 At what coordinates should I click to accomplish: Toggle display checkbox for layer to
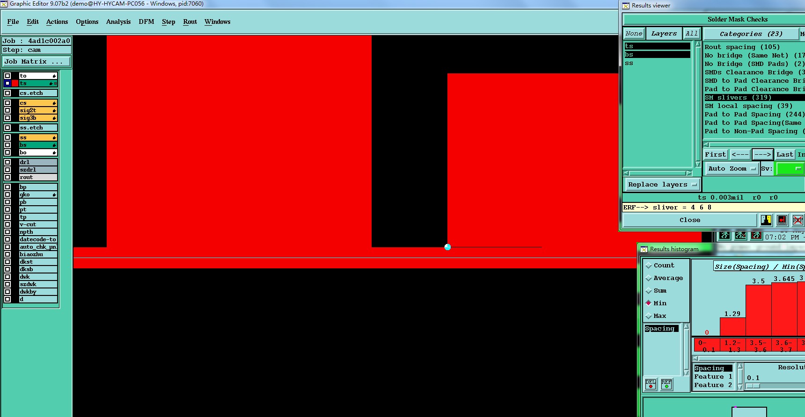tap(7, 76)
